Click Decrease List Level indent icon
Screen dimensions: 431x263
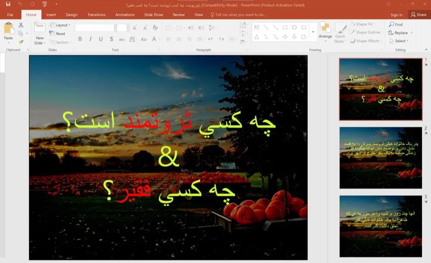coord(191,28)
